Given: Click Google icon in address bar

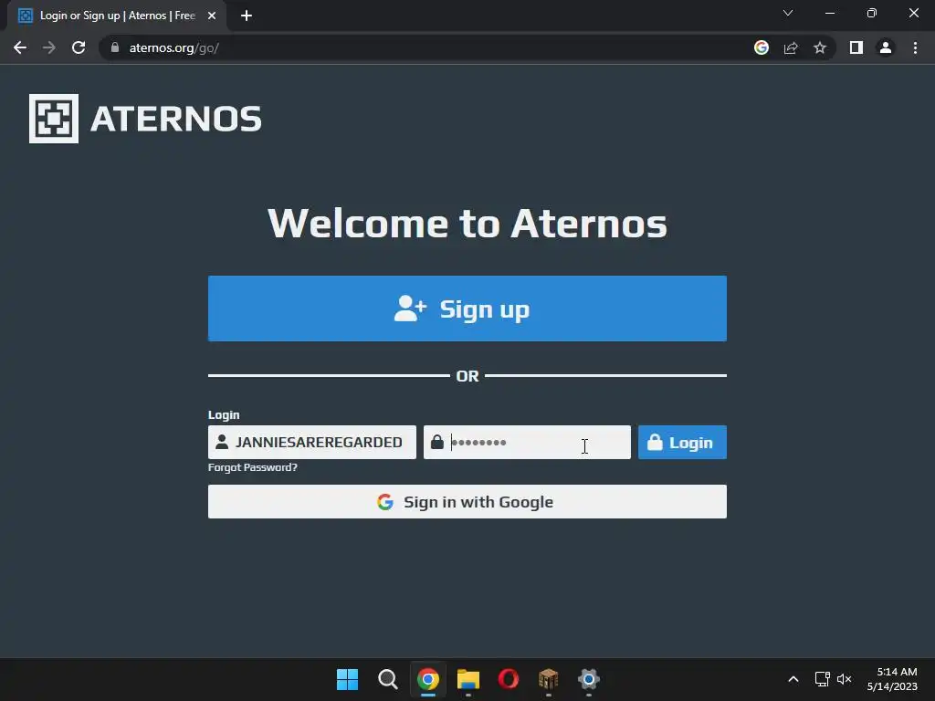Looking at the screenshot, I should tap(761, 47).
